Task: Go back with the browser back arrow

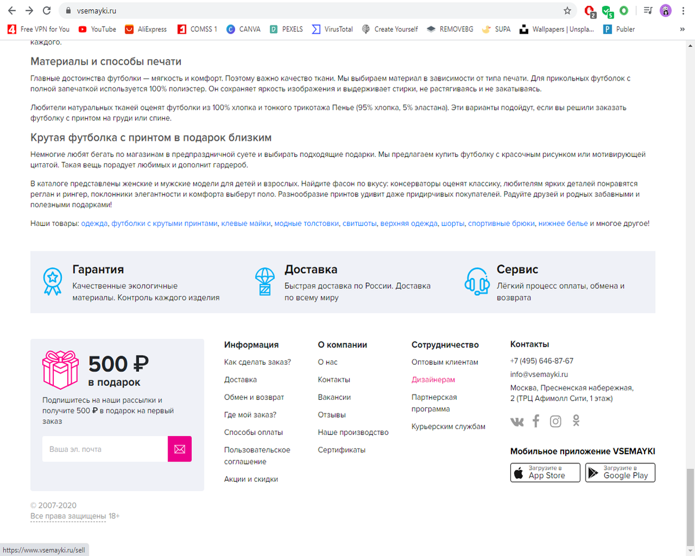Action: [x=12, y=10]
